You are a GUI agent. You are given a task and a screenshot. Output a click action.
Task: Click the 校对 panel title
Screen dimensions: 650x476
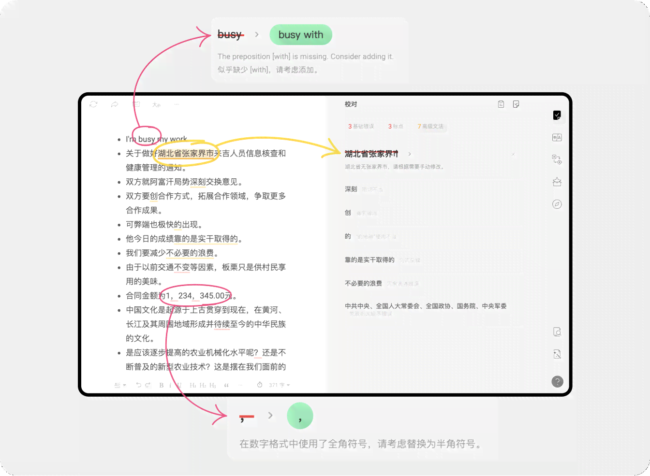(x=351, y=104)
